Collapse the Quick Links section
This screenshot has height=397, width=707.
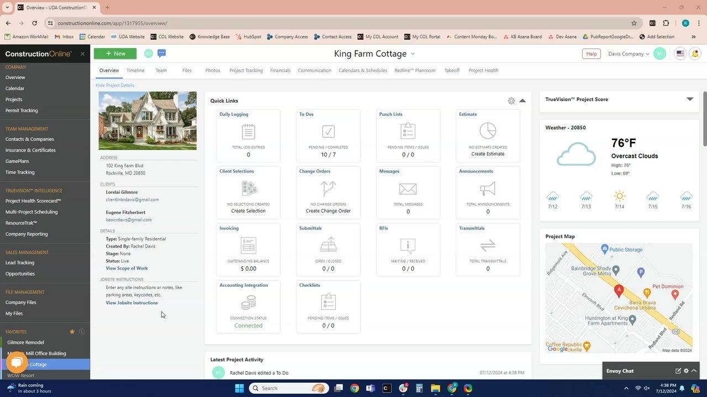click(523, 101)
